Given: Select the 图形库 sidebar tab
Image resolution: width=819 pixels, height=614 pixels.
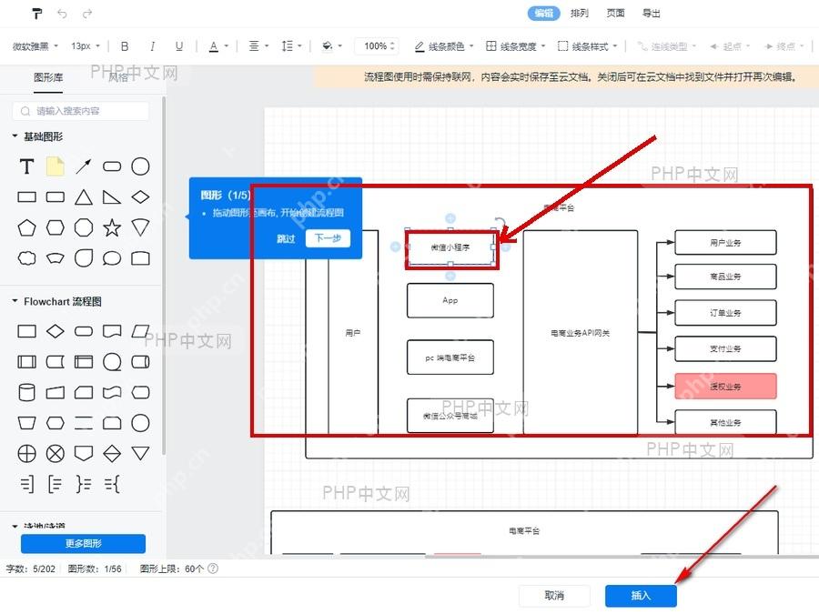Looking at the screenshot, I should 48,78.
